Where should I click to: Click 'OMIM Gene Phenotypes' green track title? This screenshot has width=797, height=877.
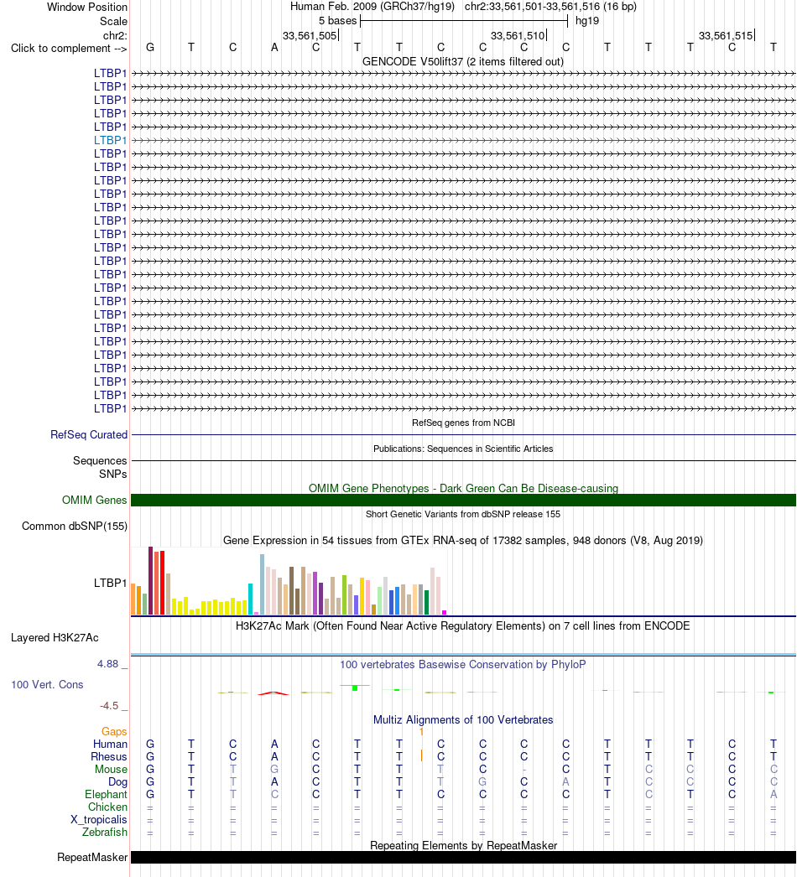[463, 488]
